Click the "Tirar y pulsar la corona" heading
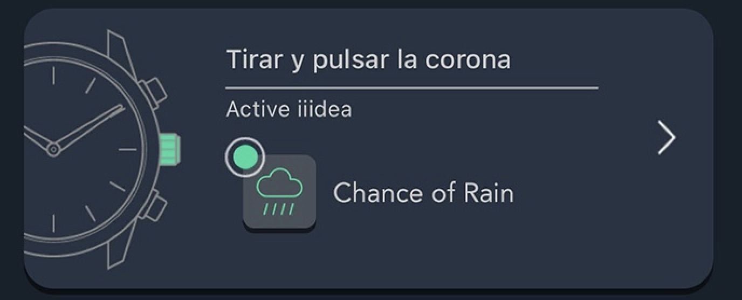 tap(368, 59)
